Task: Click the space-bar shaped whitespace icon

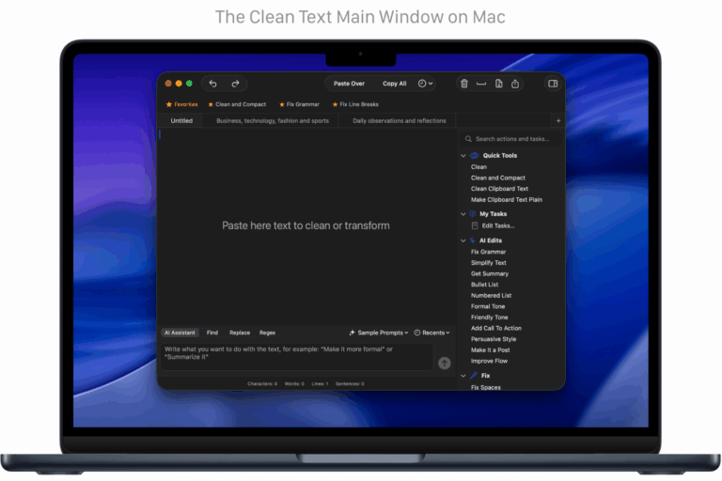Action: [481, 84]
